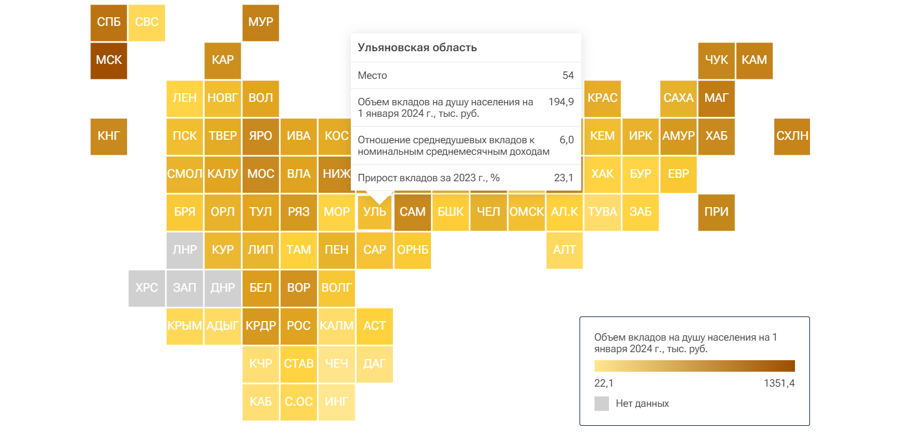Select the ИНГ region tile

pos(336,402)
